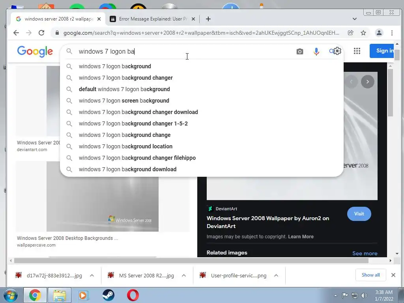
Task: Close the downloads bar
Action: [393, 275]
